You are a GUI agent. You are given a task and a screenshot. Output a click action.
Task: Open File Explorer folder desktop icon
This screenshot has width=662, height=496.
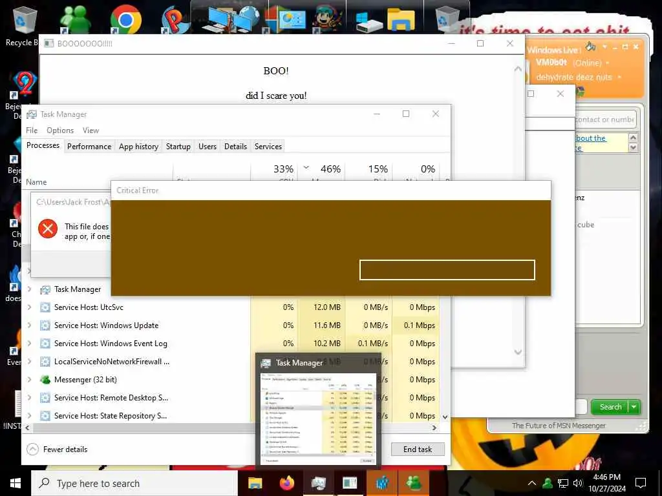click(401, 19)
